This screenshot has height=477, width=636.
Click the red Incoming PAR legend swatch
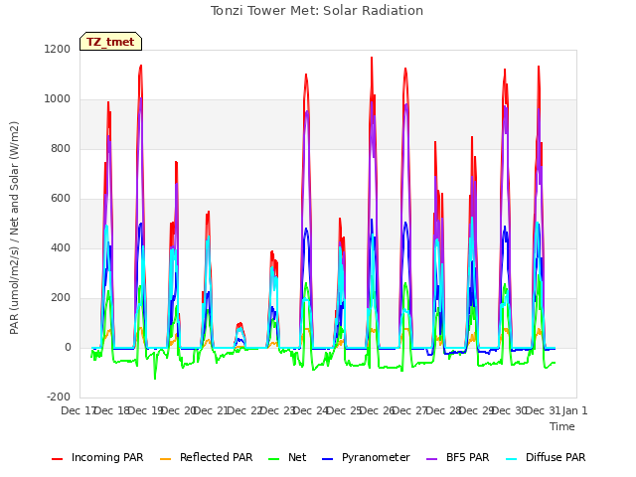(58, 459)
